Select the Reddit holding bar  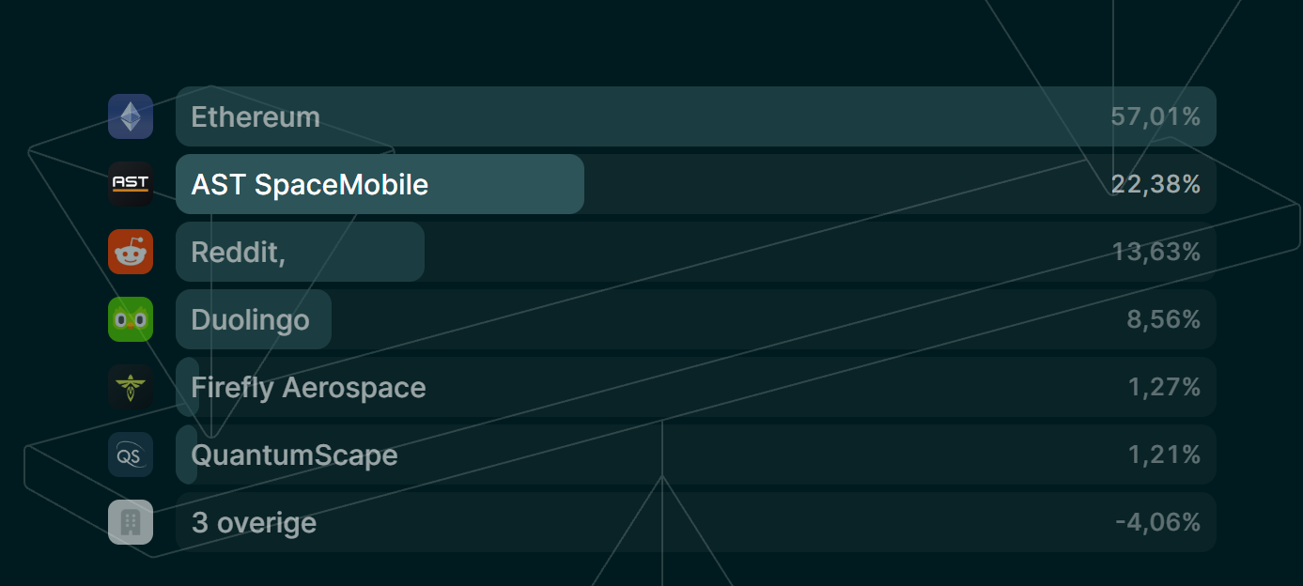click(301, 252)
